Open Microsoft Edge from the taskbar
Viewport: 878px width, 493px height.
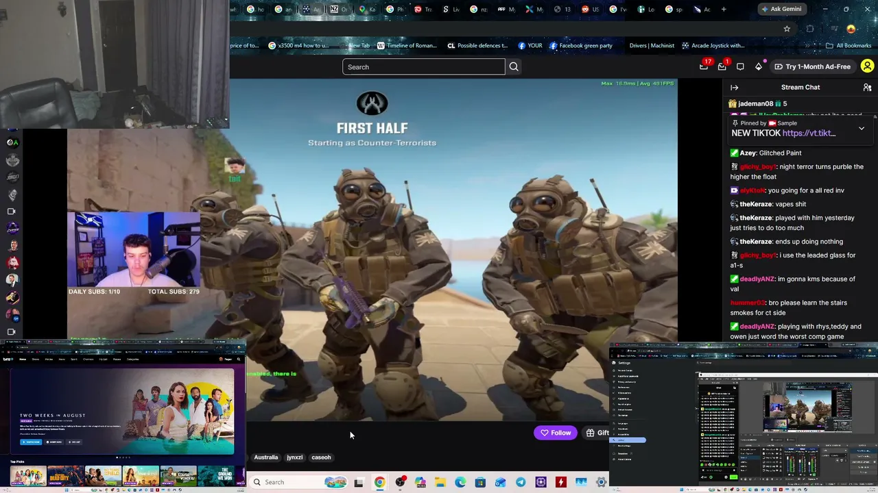(460, 482)
